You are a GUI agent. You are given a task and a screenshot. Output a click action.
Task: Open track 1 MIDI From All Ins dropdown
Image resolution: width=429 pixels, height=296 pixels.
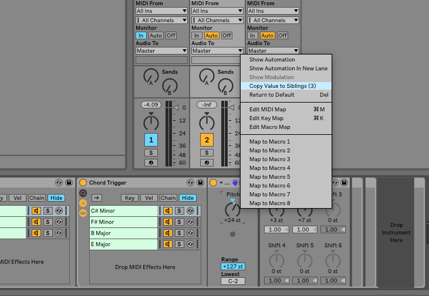tap(162, 11)
